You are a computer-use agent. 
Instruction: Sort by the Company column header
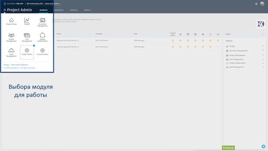(99, 34)
